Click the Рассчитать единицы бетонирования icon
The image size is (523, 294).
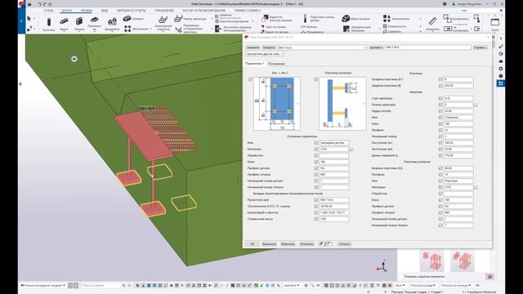(x=218, y=29)
